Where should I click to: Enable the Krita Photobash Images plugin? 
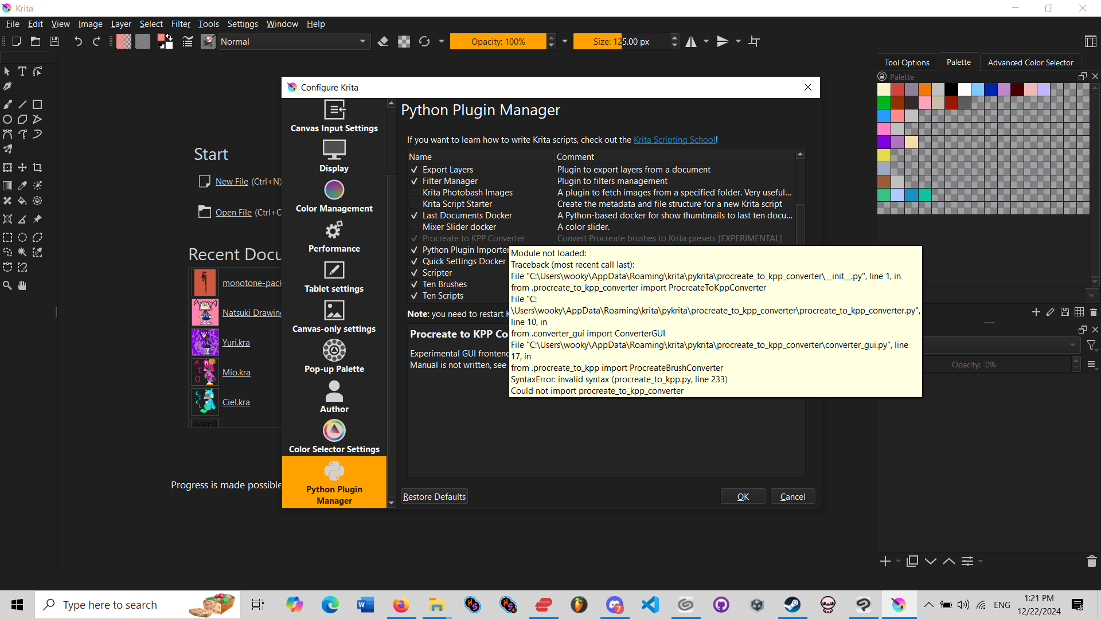[414, 193]
